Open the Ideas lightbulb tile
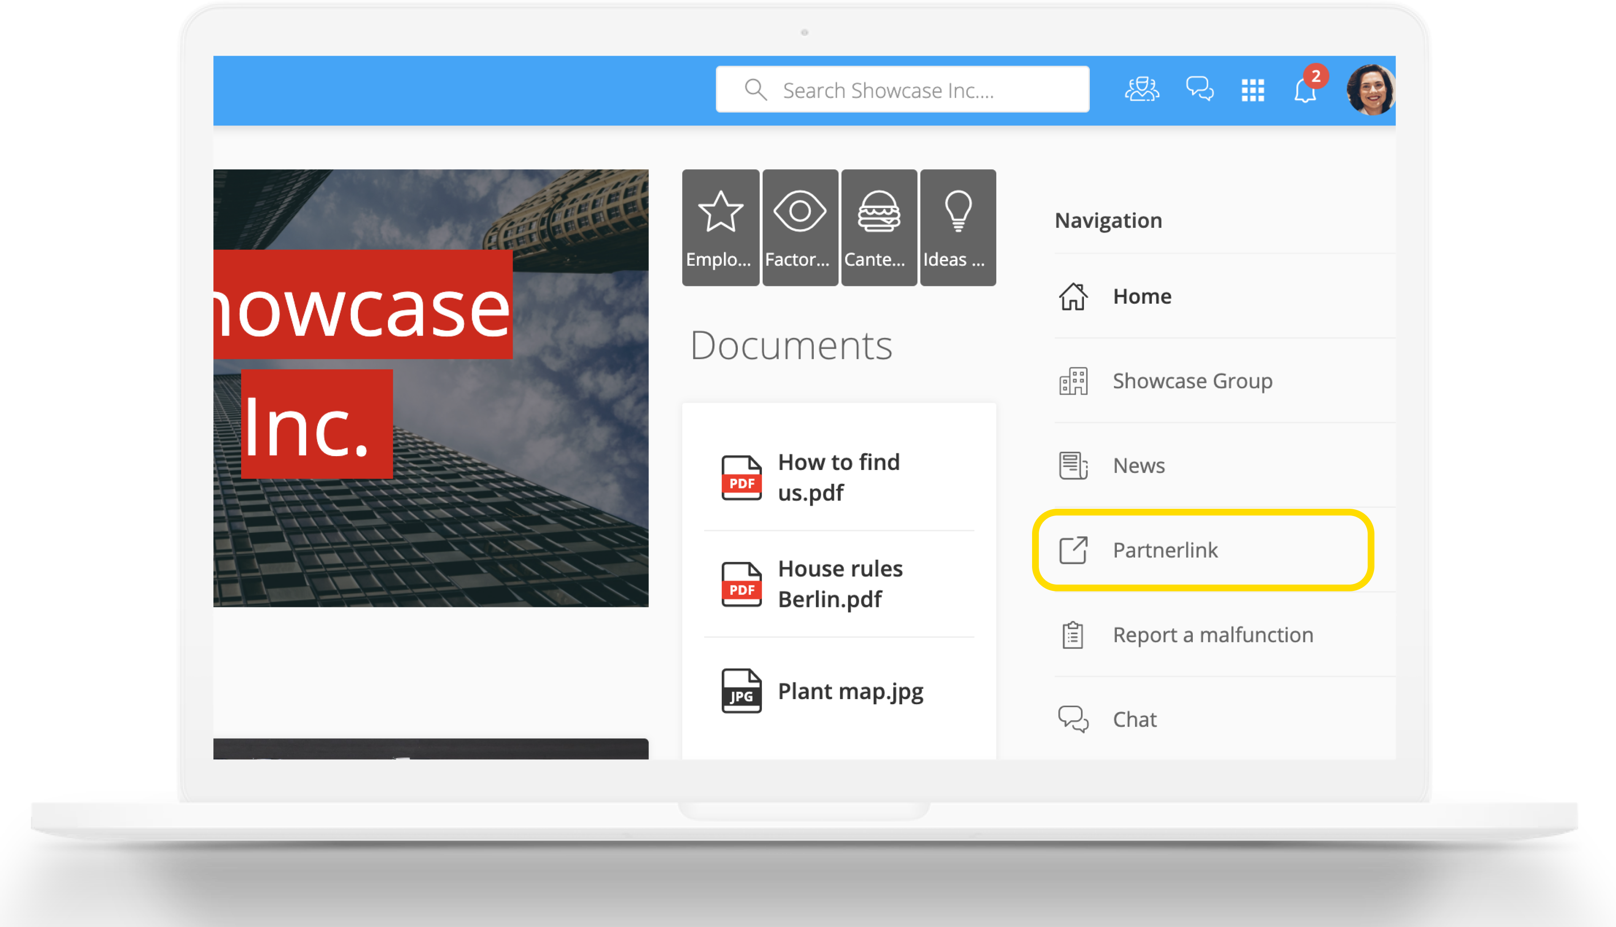The width and height of the screenshot is (1616, 927). [x=958, y=227]
